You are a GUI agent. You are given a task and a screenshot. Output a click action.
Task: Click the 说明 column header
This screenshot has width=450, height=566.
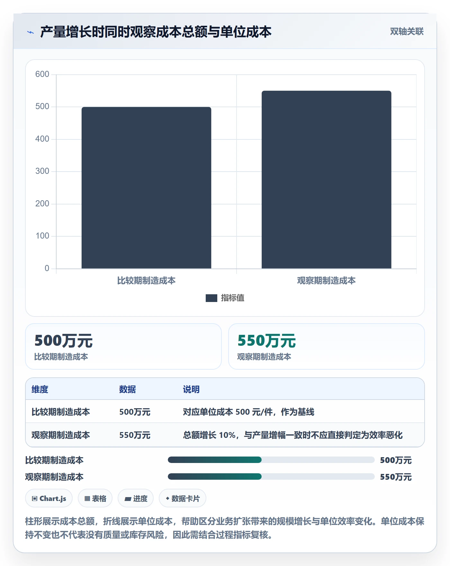tap(191, 389)
